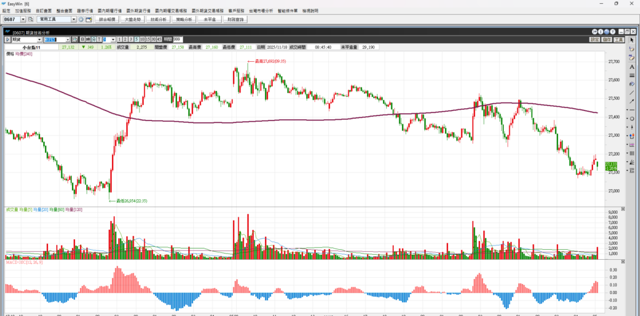
Task: Expand the 常用工具 dropdown list
Action: (x=74, y=19)
